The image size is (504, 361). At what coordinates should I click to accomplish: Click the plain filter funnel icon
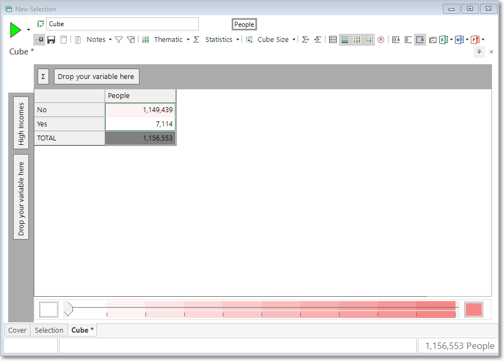(119, 40)
